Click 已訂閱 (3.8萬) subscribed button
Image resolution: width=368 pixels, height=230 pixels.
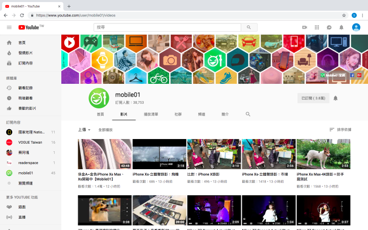(313, 98)
